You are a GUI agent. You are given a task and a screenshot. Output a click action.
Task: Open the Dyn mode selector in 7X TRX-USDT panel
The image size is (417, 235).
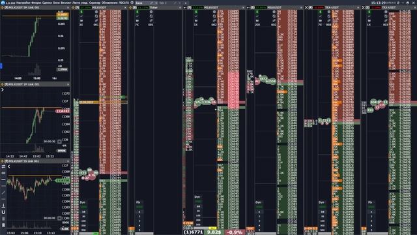(x=321, y=202)
